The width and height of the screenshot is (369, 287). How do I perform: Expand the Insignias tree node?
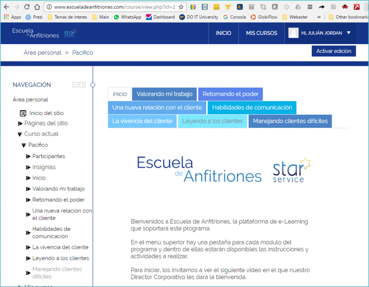[28, 167]
